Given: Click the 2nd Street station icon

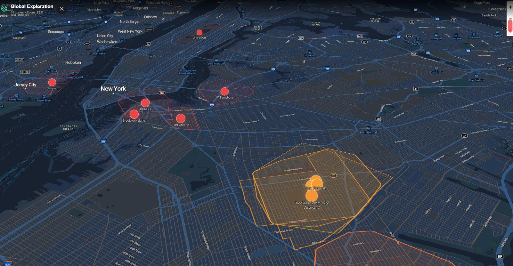Looking at the screenshot, I should tap(52, 68).
